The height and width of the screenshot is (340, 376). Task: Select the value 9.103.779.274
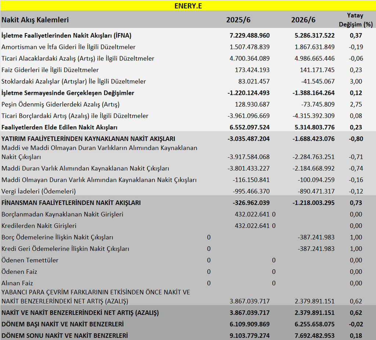249,336
